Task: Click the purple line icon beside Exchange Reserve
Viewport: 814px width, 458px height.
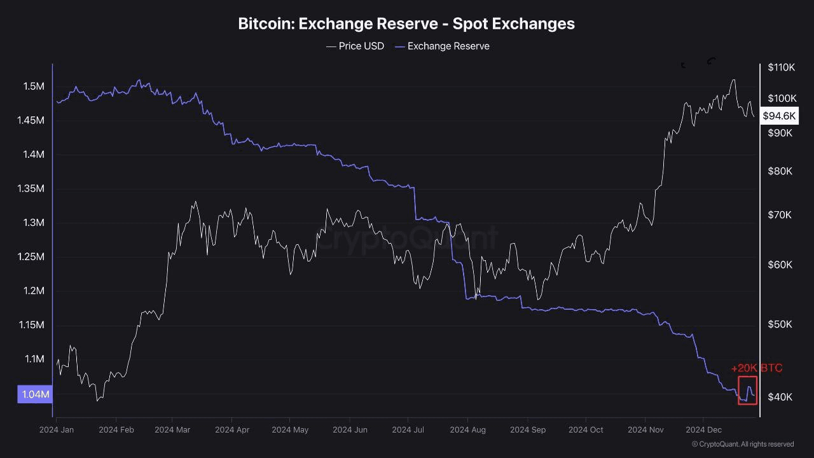Action: click(399, 46)
